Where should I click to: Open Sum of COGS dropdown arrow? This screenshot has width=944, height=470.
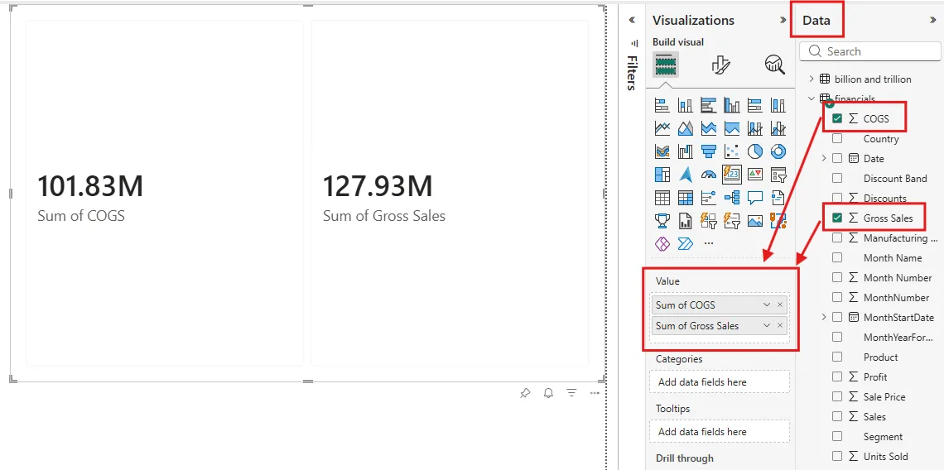click(767, 305)
